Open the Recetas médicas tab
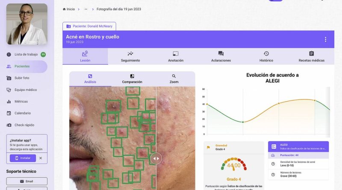 [311, 56]
